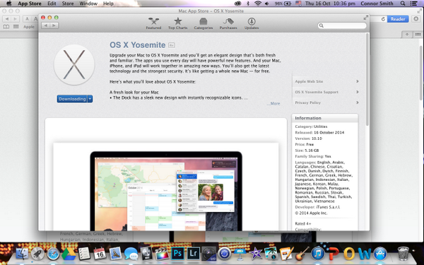Enter full screen via App Store window corner arrows
Image resolution: width=424 pixels, height=265 pixels.
tap(366, 18)
